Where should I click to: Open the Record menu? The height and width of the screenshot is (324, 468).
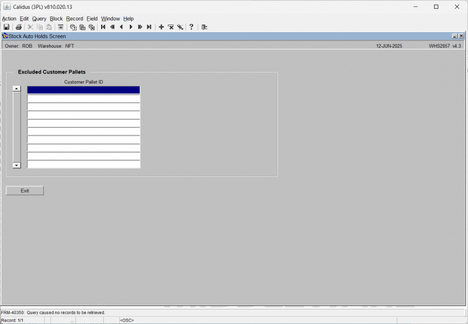coord(75,19)
